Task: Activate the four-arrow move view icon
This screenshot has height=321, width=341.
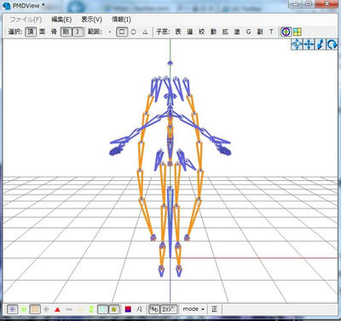Action: (309, 44)
